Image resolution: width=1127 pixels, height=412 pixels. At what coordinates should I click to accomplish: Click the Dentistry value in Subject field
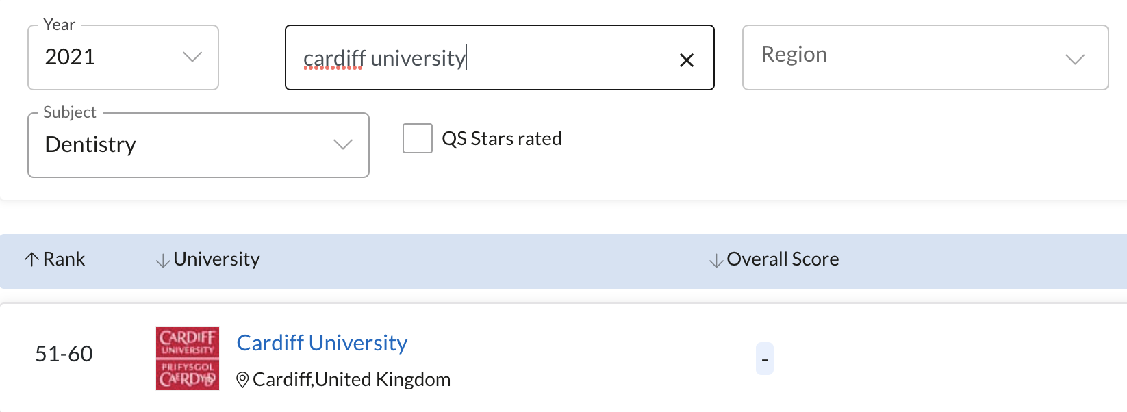click(91, 145)
